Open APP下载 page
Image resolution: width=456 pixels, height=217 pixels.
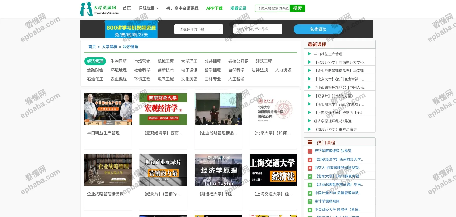[214, 8]
